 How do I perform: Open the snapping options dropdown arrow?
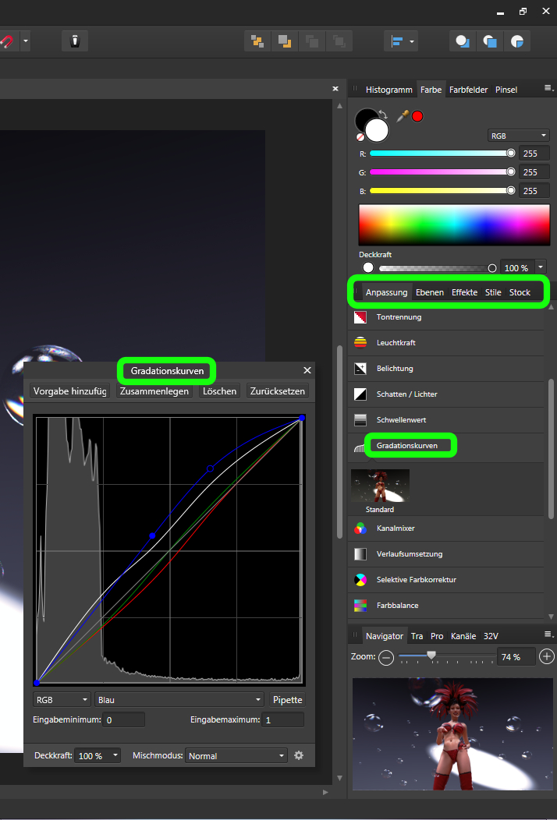[25, 41]
